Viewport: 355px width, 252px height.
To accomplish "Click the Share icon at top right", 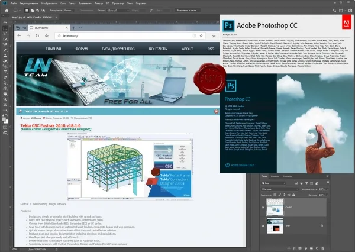I will pyautogui.click(x=350, y=11).
